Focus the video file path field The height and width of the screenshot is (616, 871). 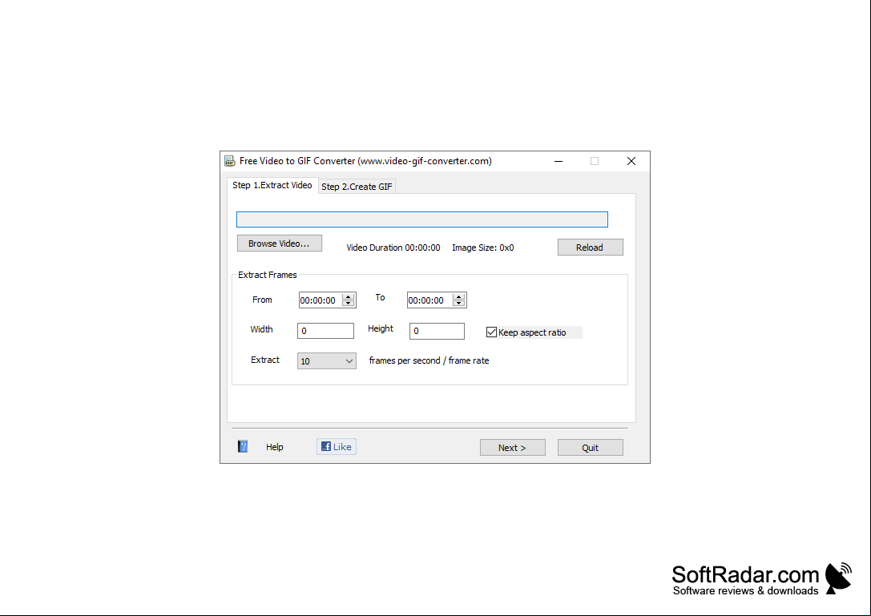coord(422,219)
